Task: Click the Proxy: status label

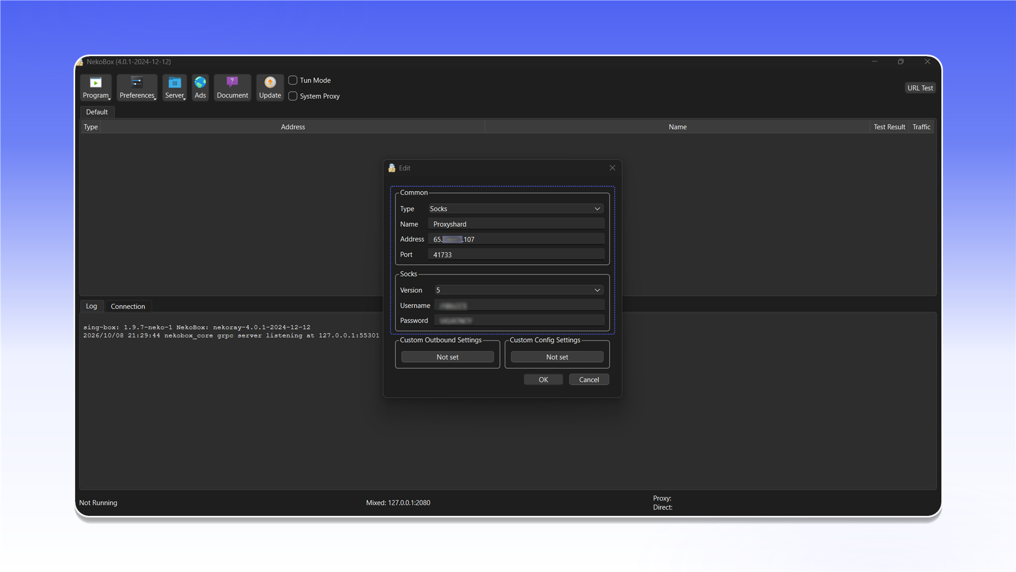Action: [x=662, y=498]
